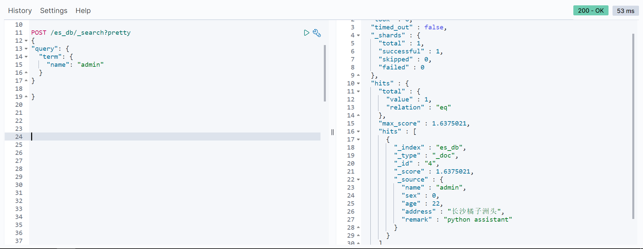643x249 pixels.
Task: Collapse the "term" fold at editor line 14
Action: tap(26, 57)
